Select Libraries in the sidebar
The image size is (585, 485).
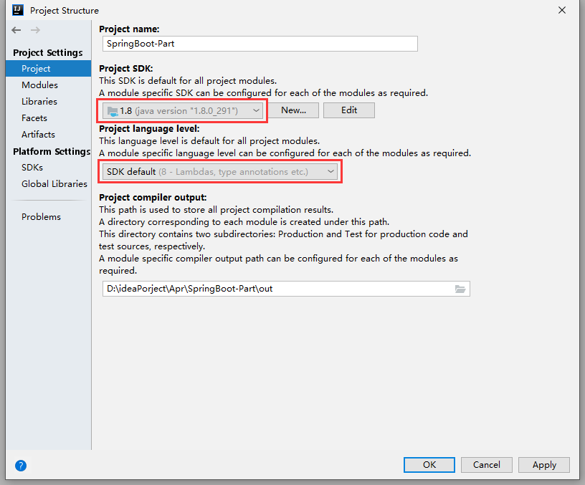pyautogui.click(x=39, y=102)
